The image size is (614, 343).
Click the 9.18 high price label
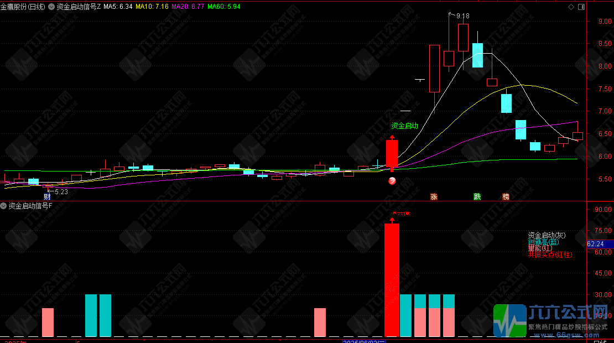point(463,16)
